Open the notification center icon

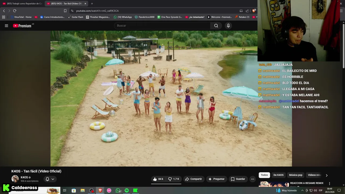339,190
